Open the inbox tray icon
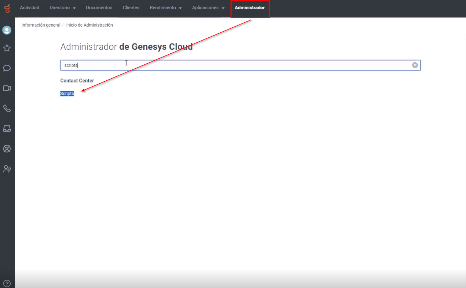 coord(7,129)
